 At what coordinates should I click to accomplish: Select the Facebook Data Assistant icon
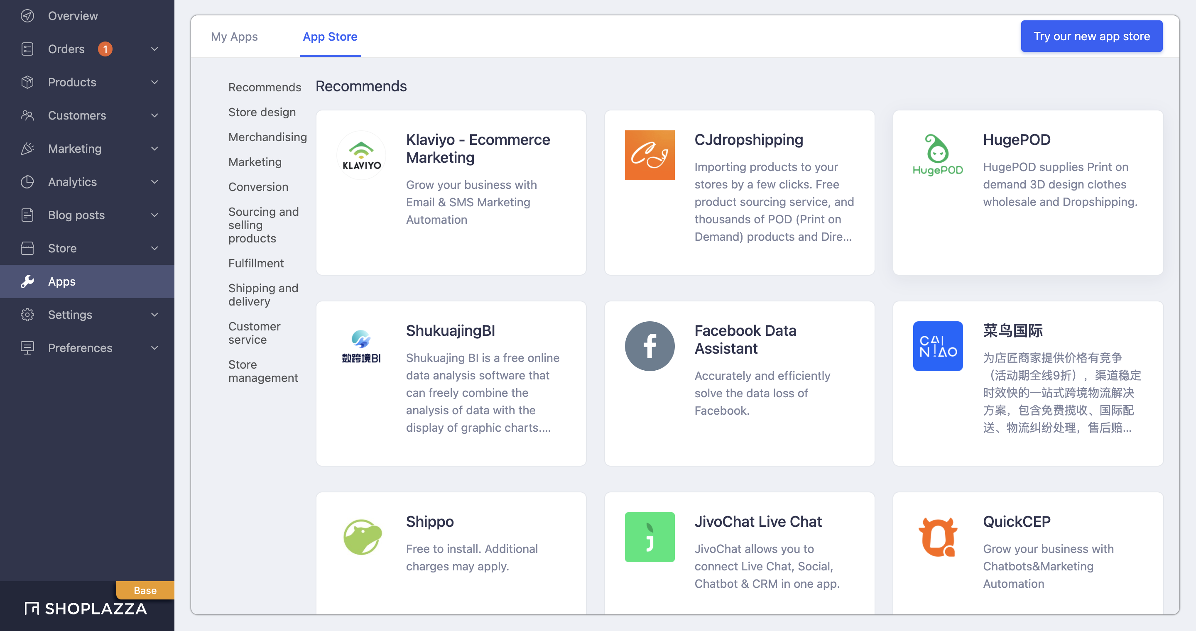tap(649, 346)
